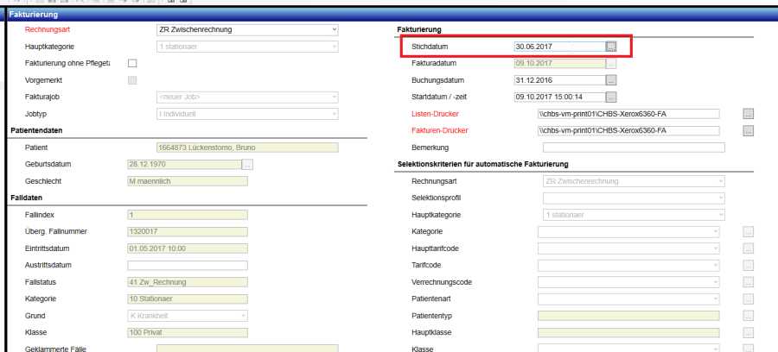Screen dimensions: 778x352
Task: Open lookup button for Haupttarifcode
Action: pyautogui.click(x=749, y=248)
